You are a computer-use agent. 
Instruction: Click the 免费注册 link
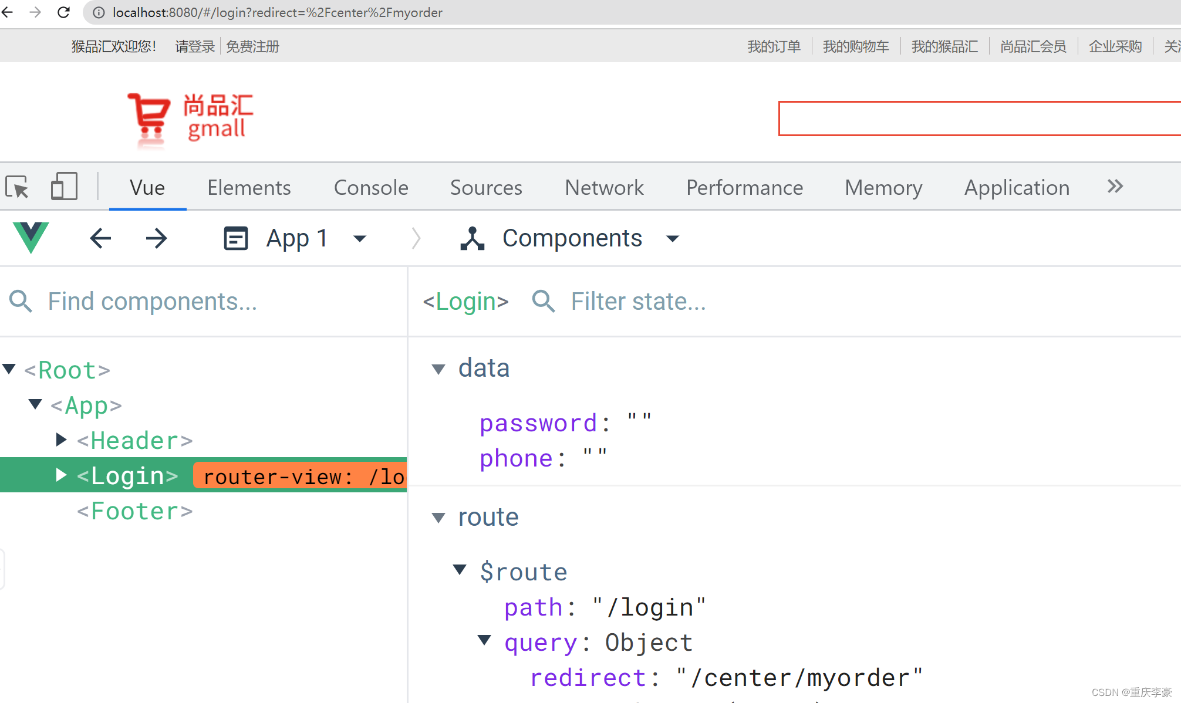252,46
